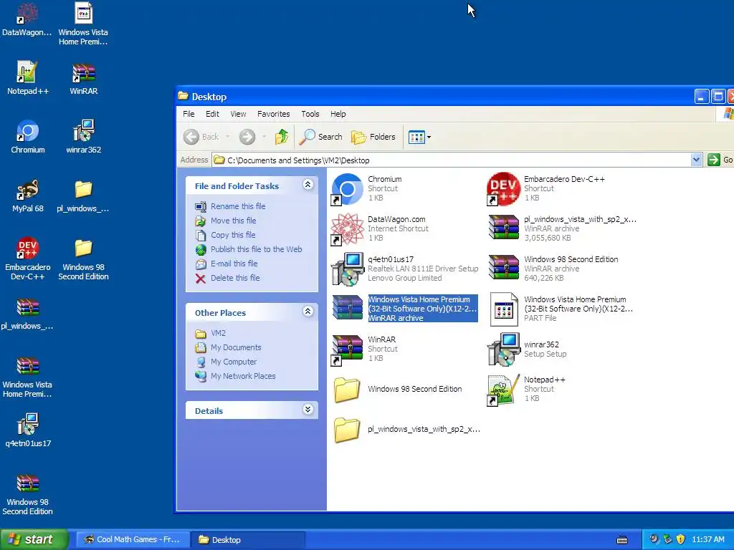
Task: Open the Edit menu
Action: point(212,114)
